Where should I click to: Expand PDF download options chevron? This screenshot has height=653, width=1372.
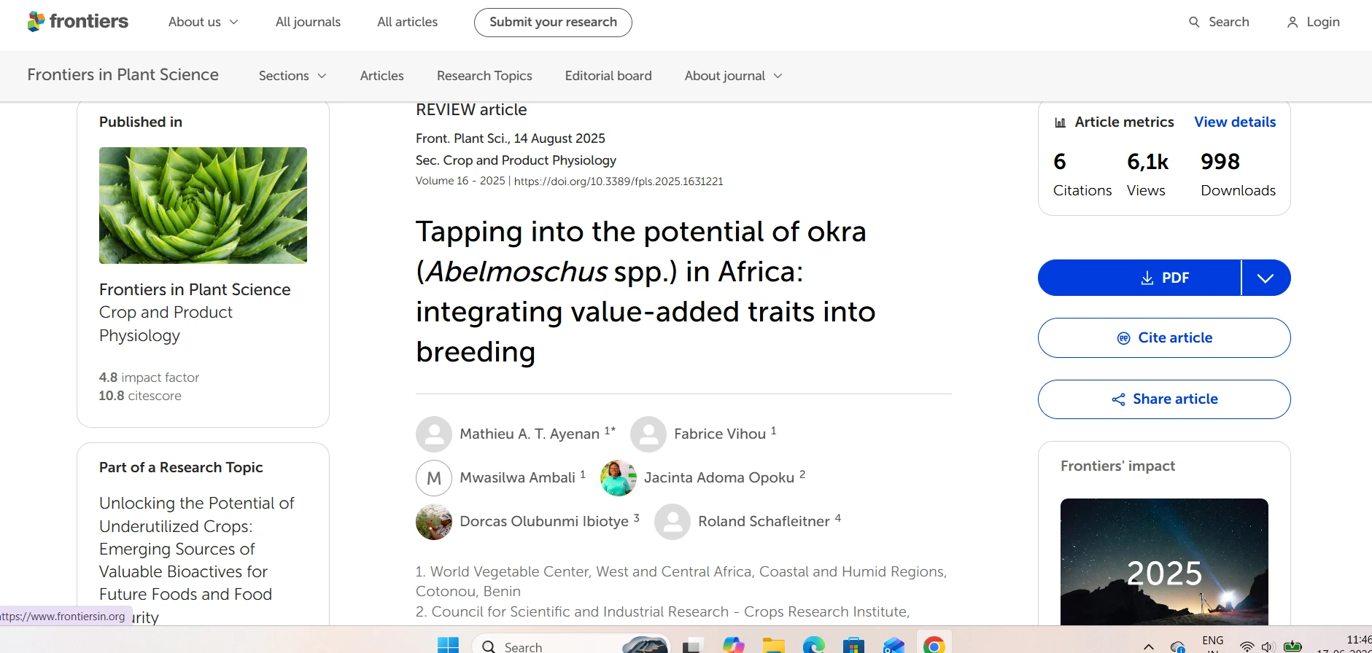coord(1266,278)
